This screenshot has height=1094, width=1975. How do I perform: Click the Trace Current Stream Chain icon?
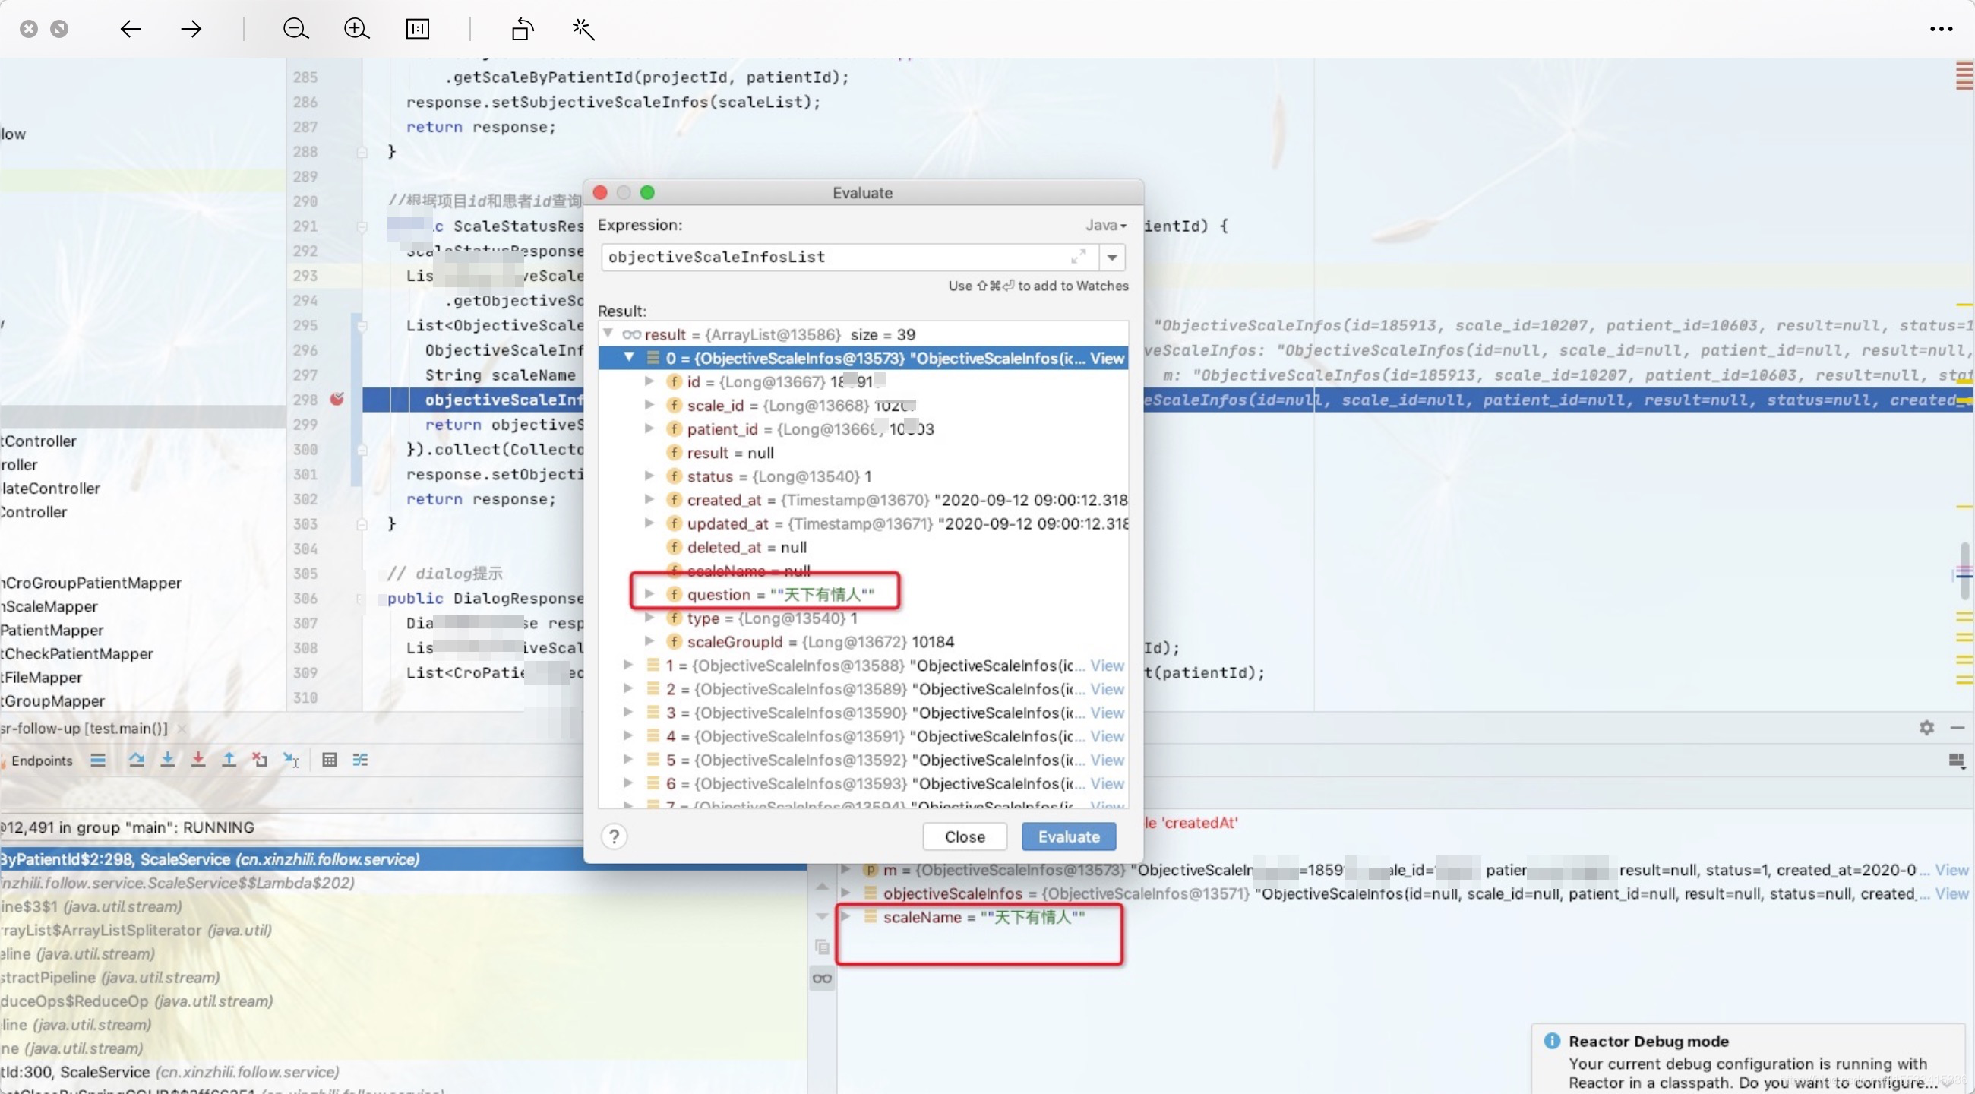[x=360, y=760]
